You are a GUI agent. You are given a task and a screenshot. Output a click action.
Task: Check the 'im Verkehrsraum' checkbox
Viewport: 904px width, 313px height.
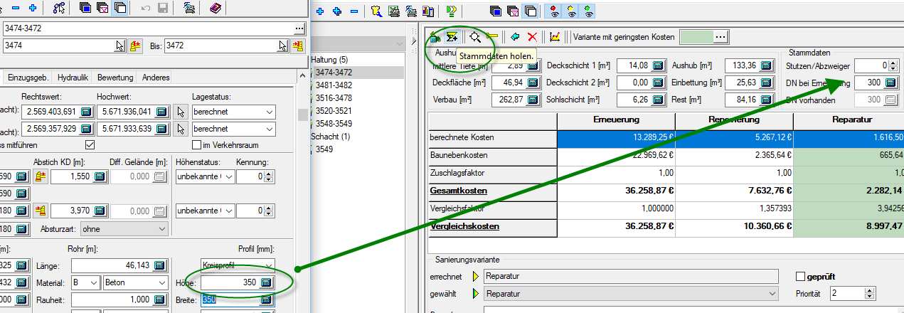point(197,145)
